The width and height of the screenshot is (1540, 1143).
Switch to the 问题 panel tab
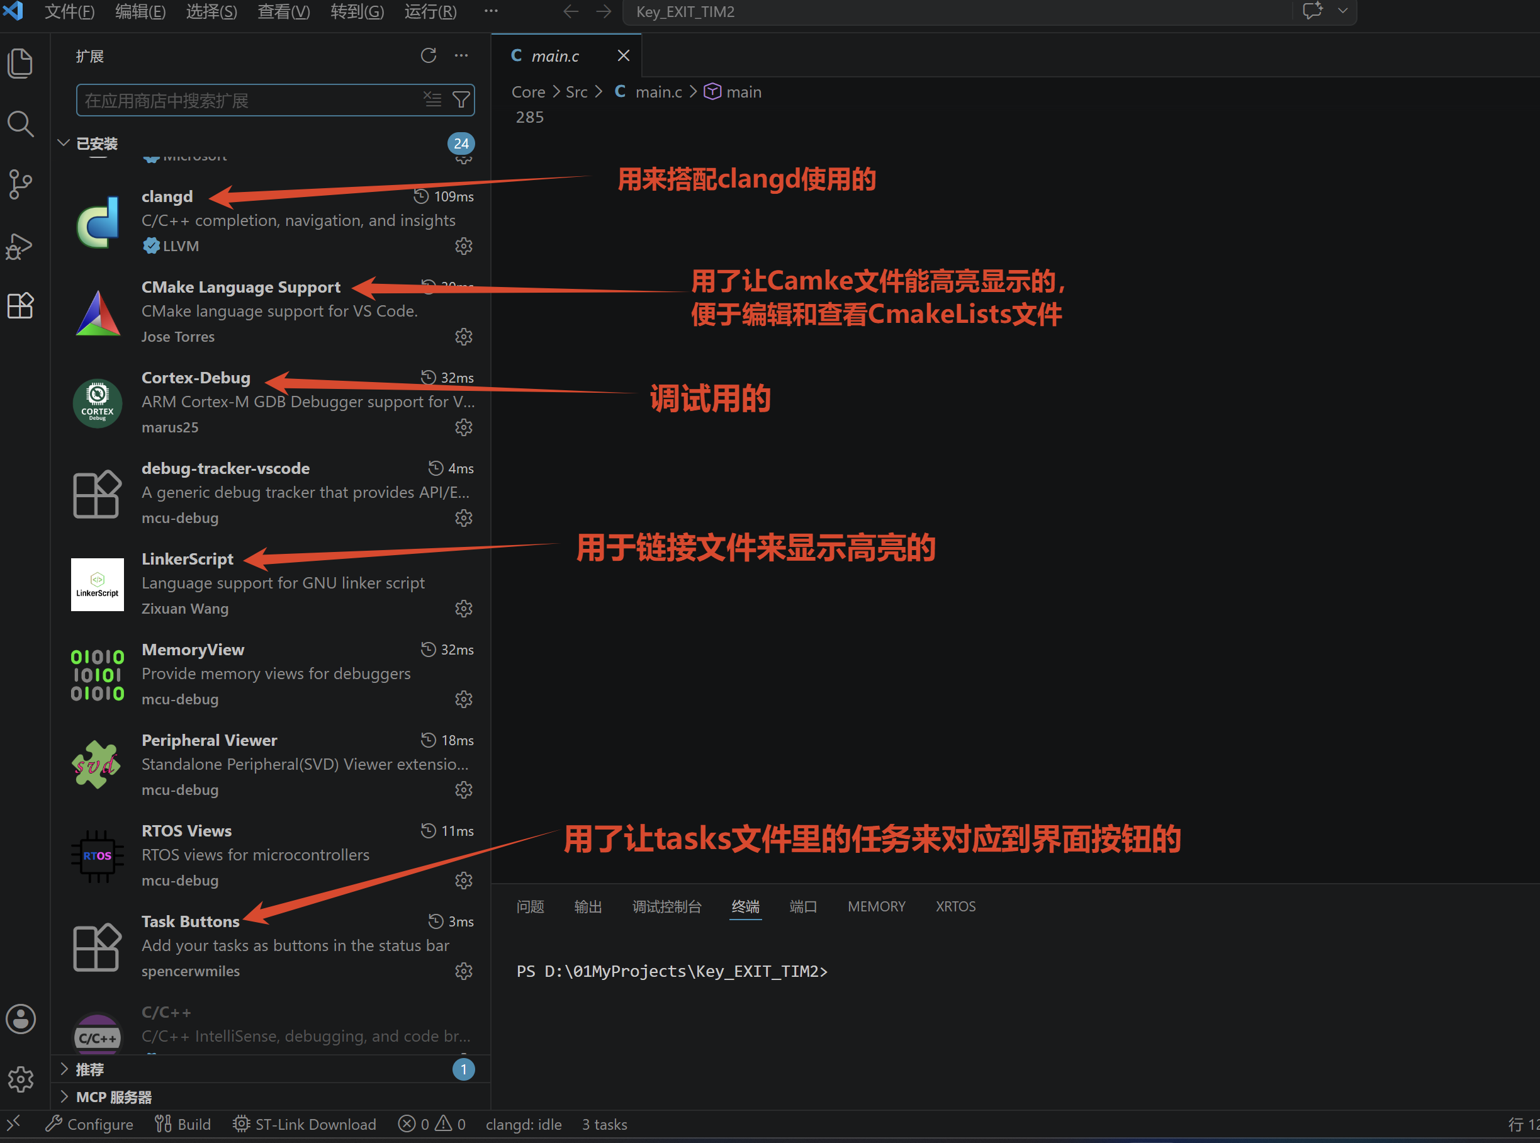tap(530, 906)
